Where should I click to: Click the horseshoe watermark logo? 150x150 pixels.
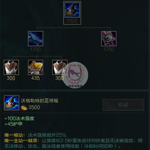(x=75, y=75)
